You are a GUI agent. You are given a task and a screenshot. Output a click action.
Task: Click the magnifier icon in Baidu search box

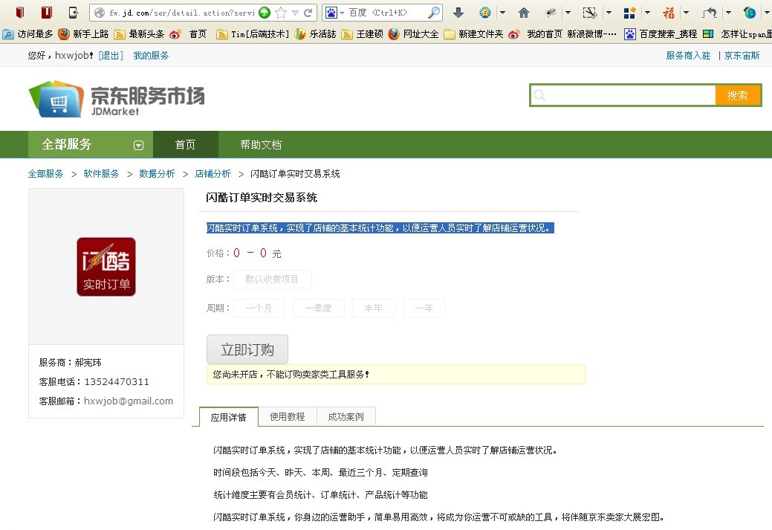pos(433,13)
